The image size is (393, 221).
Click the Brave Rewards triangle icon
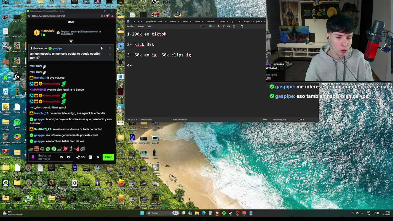[x=112, y=16]
